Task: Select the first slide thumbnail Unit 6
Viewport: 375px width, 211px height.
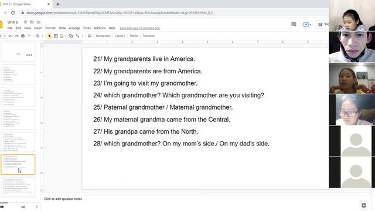Action: (18, 52)
